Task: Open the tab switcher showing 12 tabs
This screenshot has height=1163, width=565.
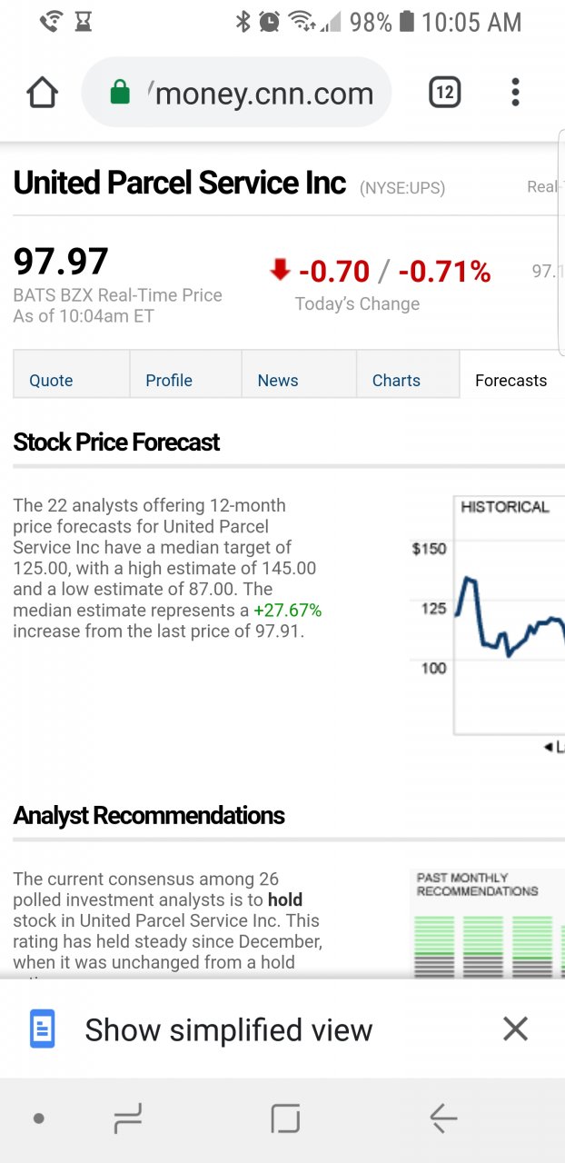Action: (444, 93)
